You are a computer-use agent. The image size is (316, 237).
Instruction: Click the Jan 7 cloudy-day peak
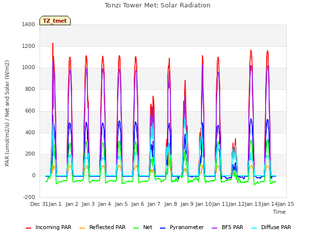point(153,97)
